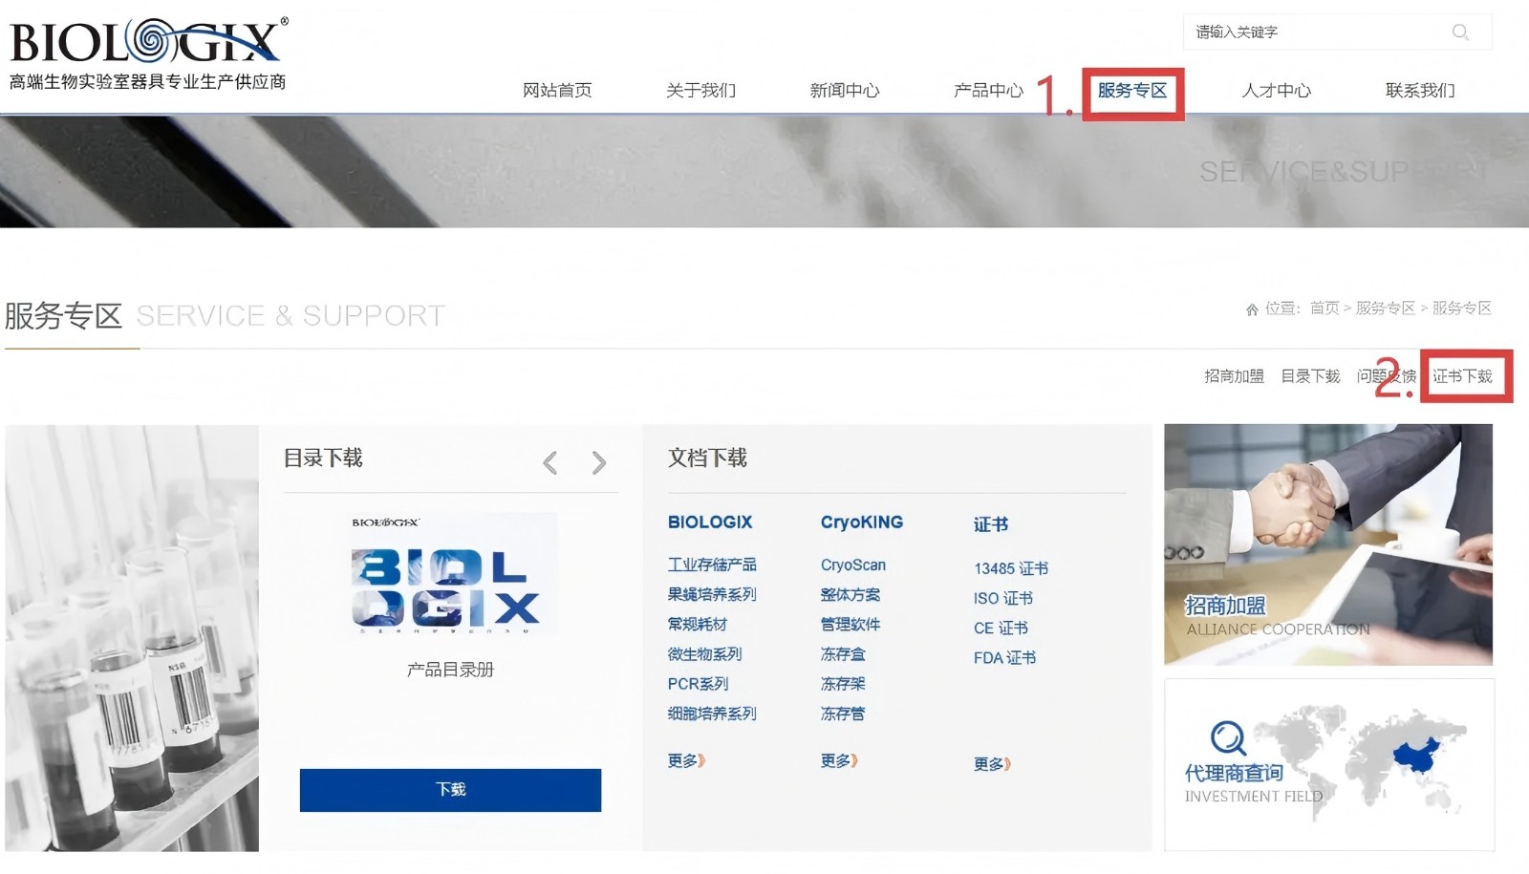Open the 服务专区 menu item

(1132, 91)
